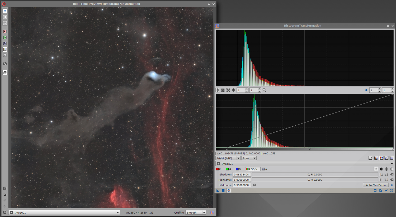Take preview snapshot with camera icon
Viewport: 396px width, 217px height.
tap(5, 64)
